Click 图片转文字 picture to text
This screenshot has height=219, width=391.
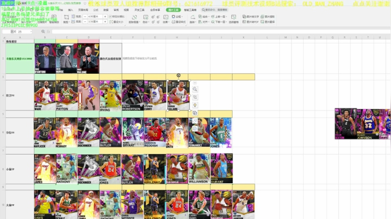pyautogui.click(x=251, y=17)
